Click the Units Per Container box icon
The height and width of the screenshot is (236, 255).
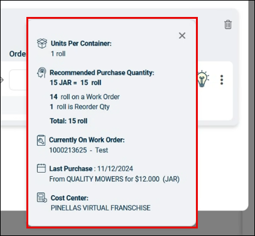(x=42, y=43)
